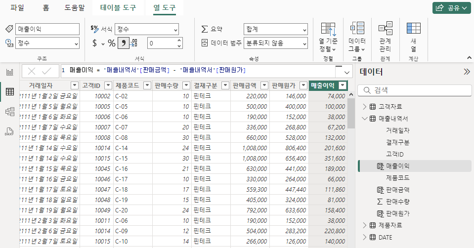The height and width of the screenshot is (248, 474).
Task: Increase decimal places with up stepper
Action: [179, 40]
